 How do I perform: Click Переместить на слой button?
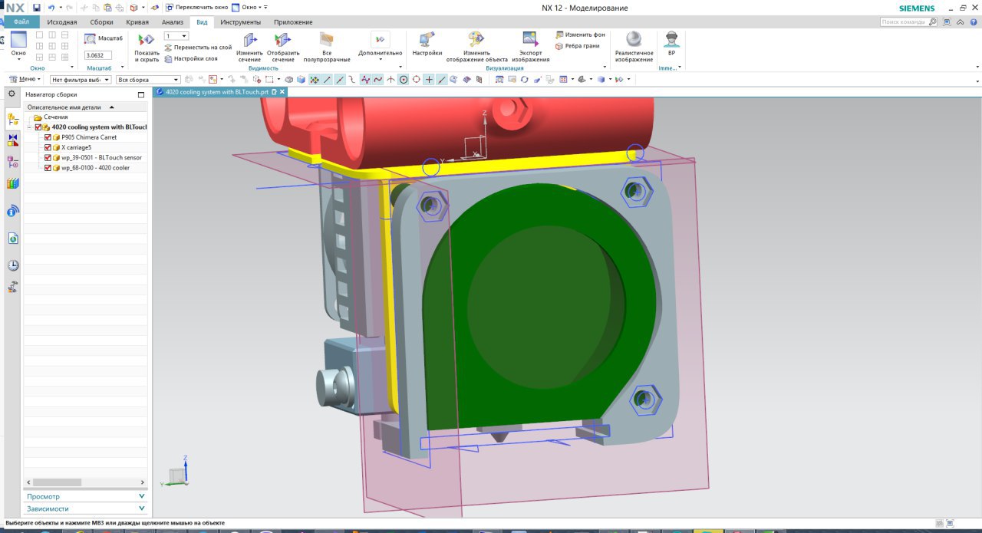click(197, 48)
